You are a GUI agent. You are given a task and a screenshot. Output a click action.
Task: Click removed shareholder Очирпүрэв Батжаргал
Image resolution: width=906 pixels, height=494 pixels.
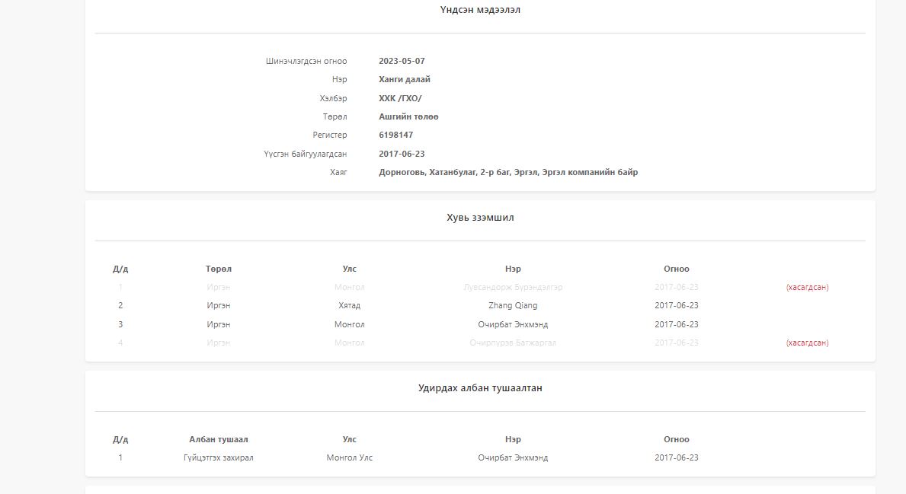513,343
